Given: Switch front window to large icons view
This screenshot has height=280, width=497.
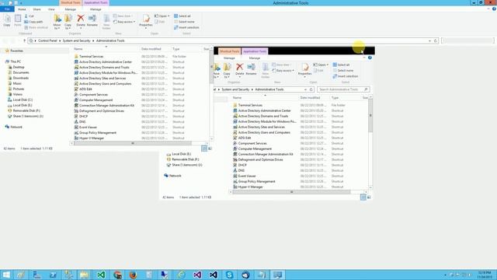Looking at the screenshot, I should tap(369, 197).
